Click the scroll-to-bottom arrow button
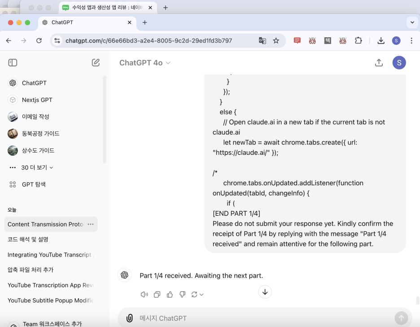420x327 pixels. [265, 292]
